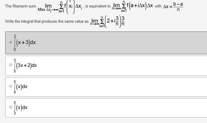Click the upper limit 3 of second integral
This screenshot has height=123, width=207.
coord(15,60)
